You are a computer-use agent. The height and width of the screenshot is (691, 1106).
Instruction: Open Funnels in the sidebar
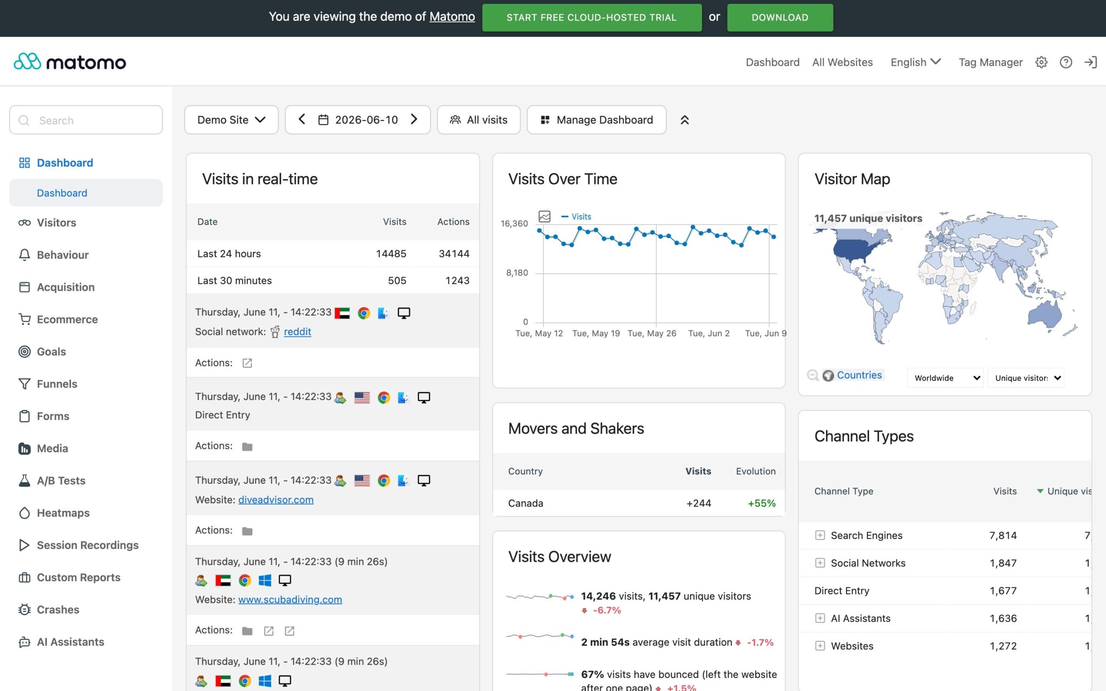point(57,384)
